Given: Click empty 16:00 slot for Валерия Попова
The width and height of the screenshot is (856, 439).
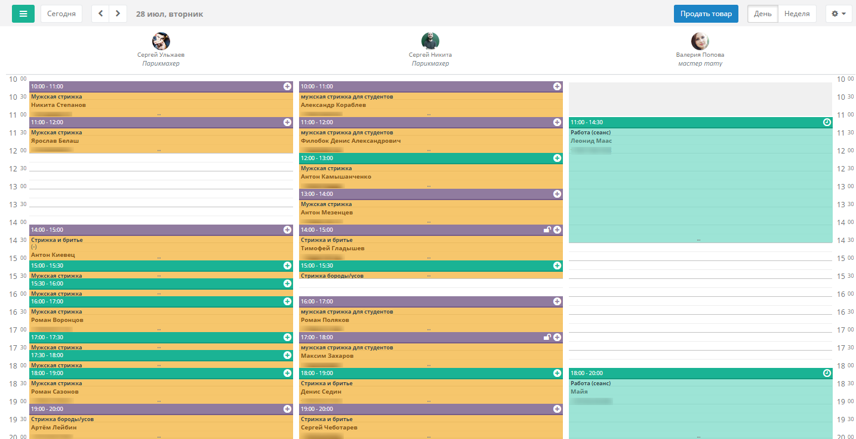Looking at the screenshot, I should tap(700, 301).
